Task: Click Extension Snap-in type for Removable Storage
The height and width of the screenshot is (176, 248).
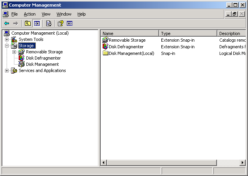Action: point(178,40)
